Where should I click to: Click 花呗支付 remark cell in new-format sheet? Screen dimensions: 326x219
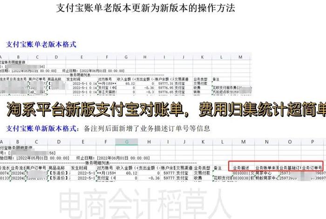[222, 178]
